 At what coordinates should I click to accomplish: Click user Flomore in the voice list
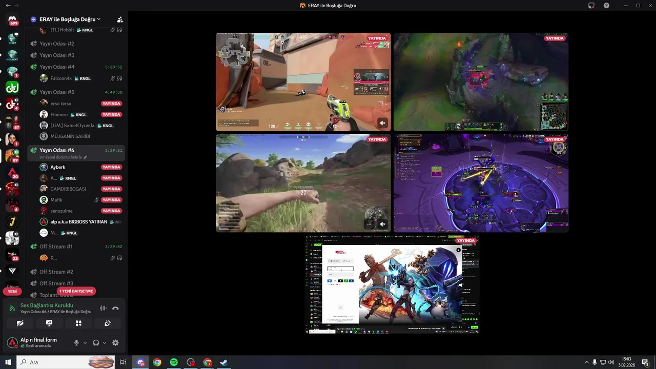(x=80, y=115)
